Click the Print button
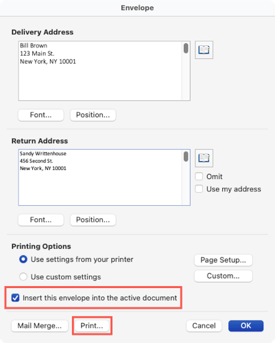 (92, 326)
